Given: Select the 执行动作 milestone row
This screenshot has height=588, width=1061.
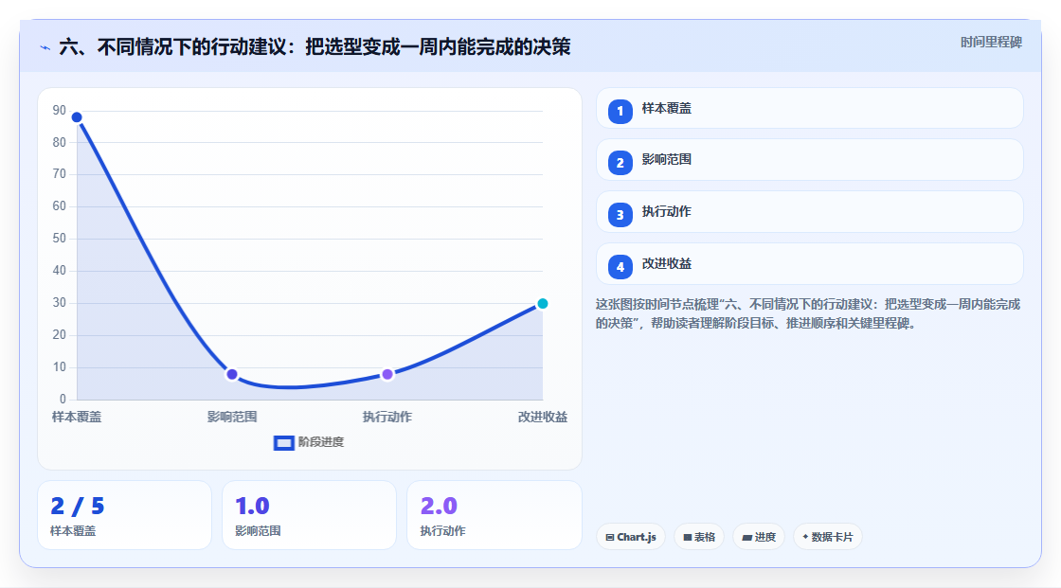Looking at the screenshot, I should point(809,212).
